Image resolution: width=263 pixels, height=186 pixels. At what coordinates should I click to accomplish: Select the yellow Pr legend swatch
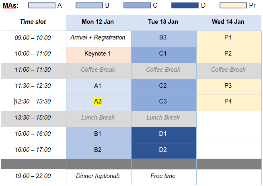pyautogui.click(x=233, y=5)
